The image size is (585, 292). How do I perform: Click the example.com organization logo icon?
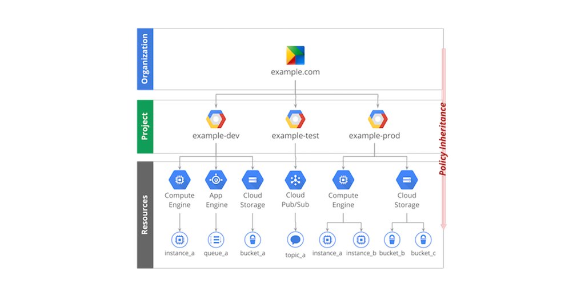coord(295,55)
